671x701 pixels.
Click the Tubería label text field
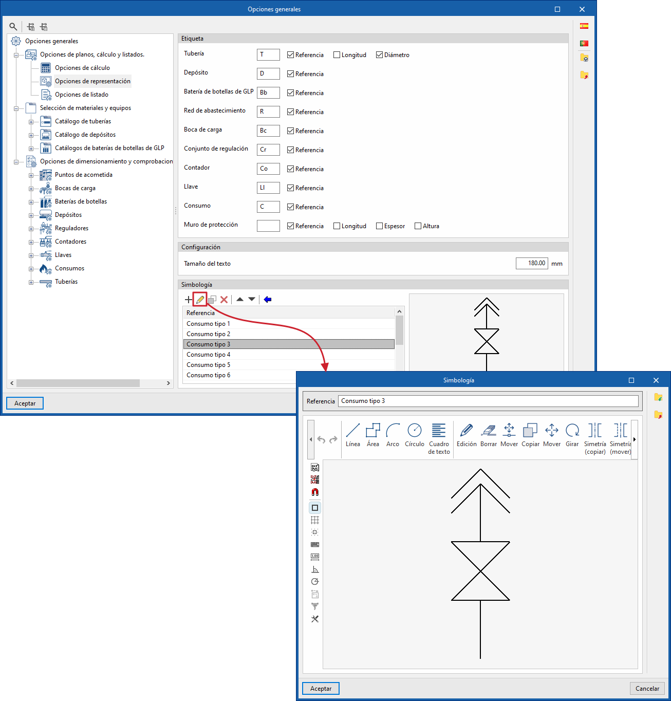pyautogui.click(x=268, y=54)
